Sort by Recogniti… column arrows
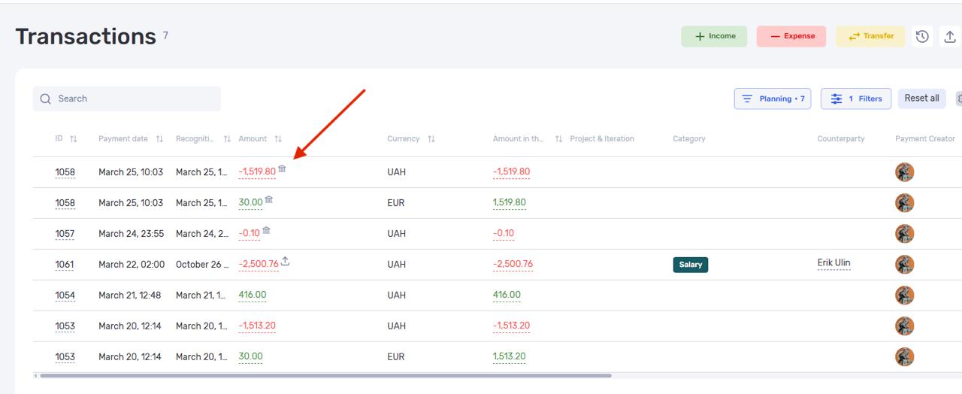This screenshot has height=394, width=962. click(227, 139)
